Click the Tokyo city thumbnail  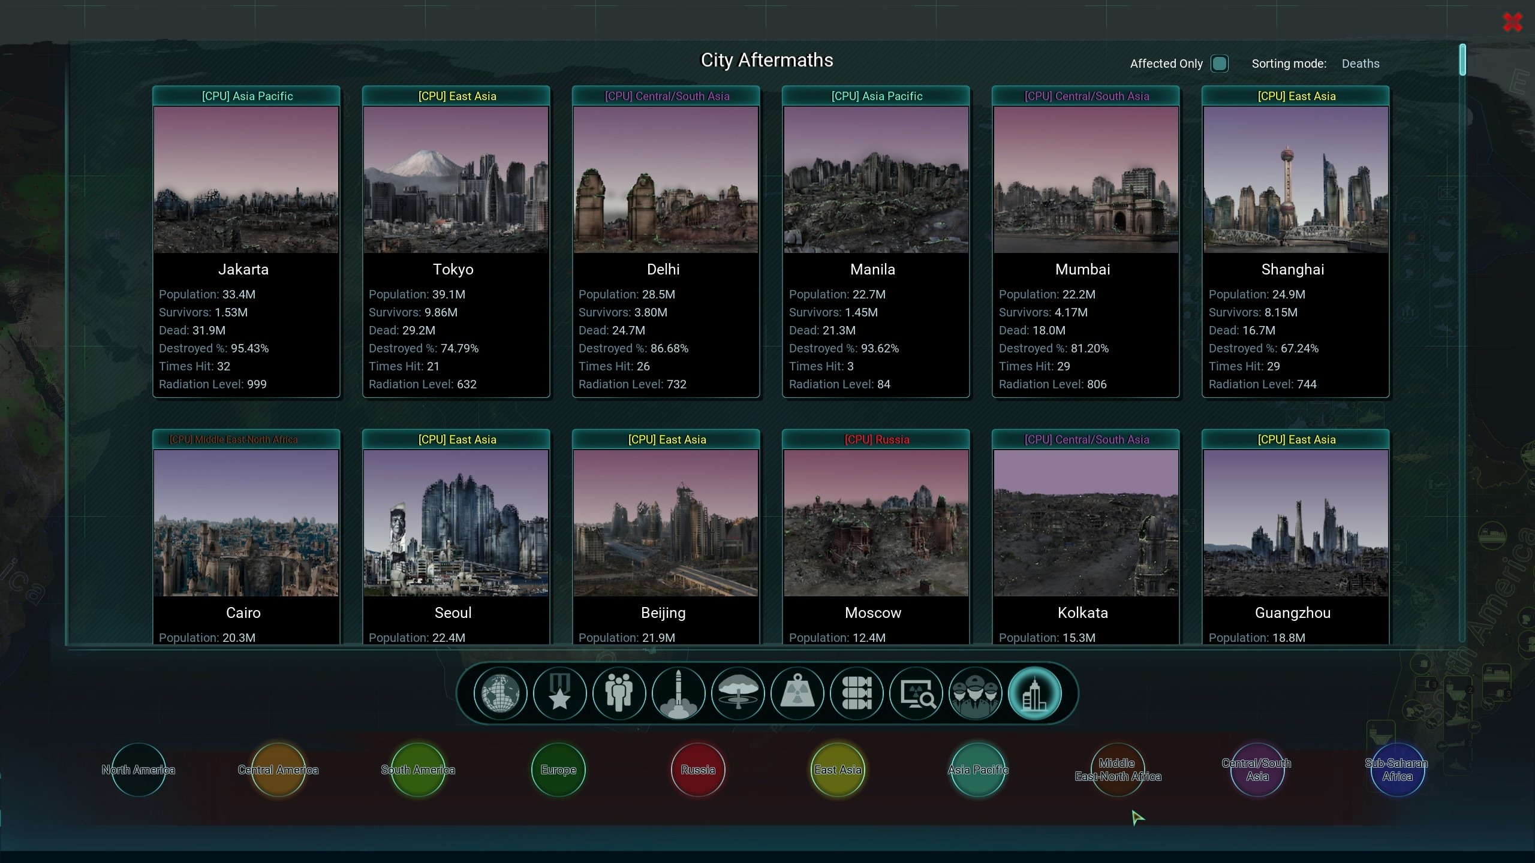click(x=456, y=179)
